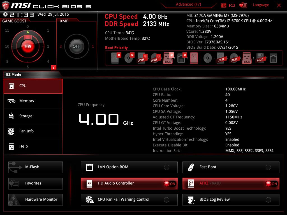Switch the AHCI / RAID ON toggle
The image size is (287, 215).
coord(271,184)
